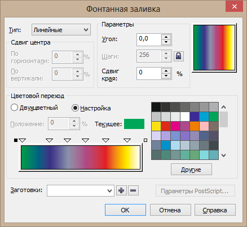Add preset with the plus icon
247x227 pixels.
[121, 190]
